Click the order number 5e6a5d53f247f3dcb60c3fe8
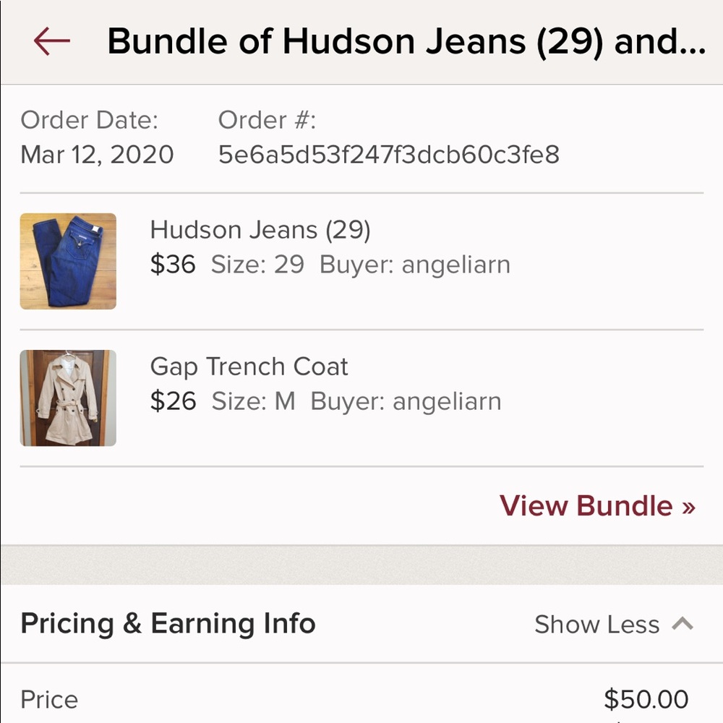 388,154
